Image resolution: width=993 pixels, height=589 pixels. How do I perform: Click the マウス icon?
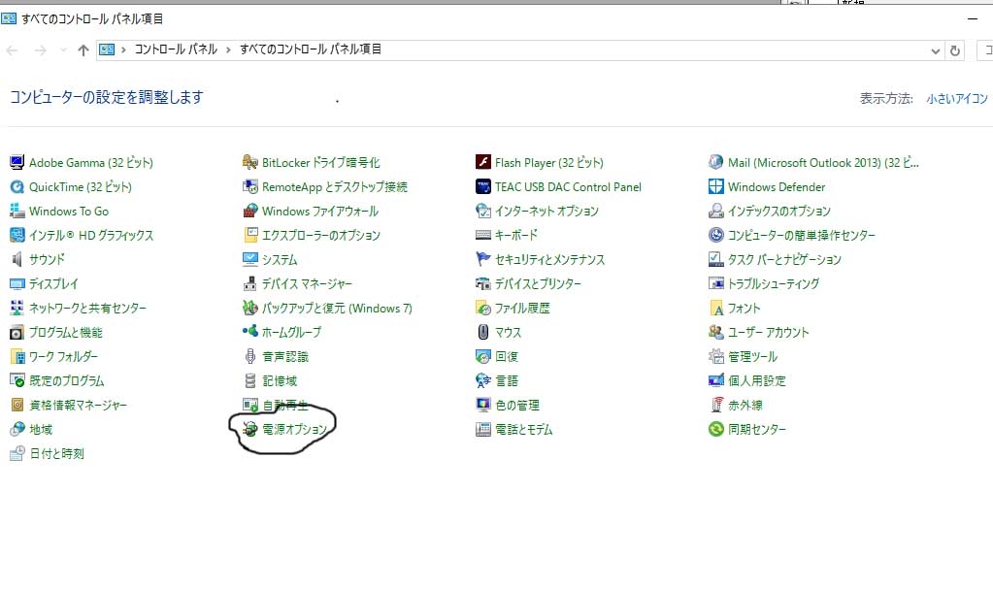click(483, 332)
